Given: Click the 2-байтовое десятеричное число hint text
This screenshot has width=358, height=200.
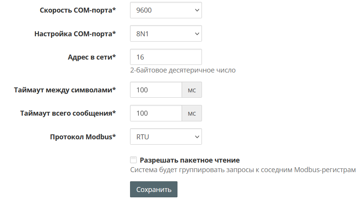Looking at the screenshot, I should (x=183, y=70).
